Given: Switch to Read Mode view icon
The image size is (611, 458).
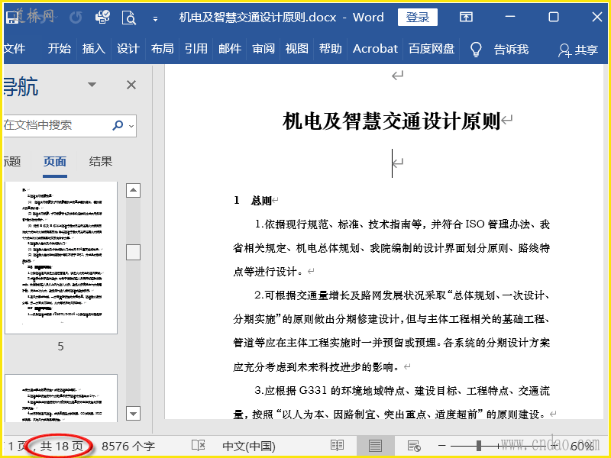Looking at the screenshot, I should point(337,446).
